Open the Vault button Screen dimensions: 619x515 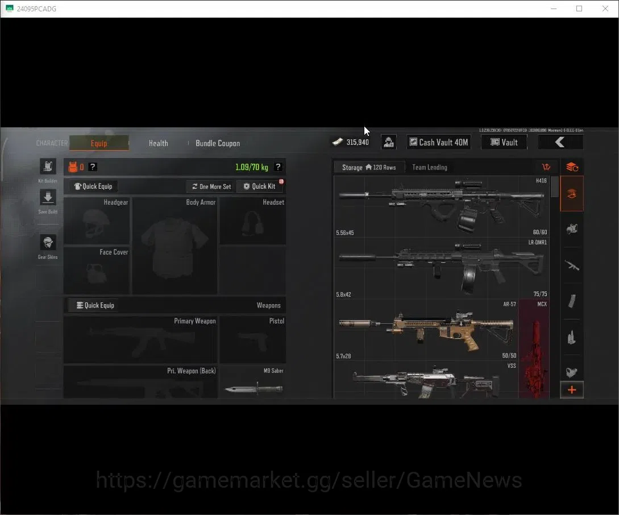[504, 142]
